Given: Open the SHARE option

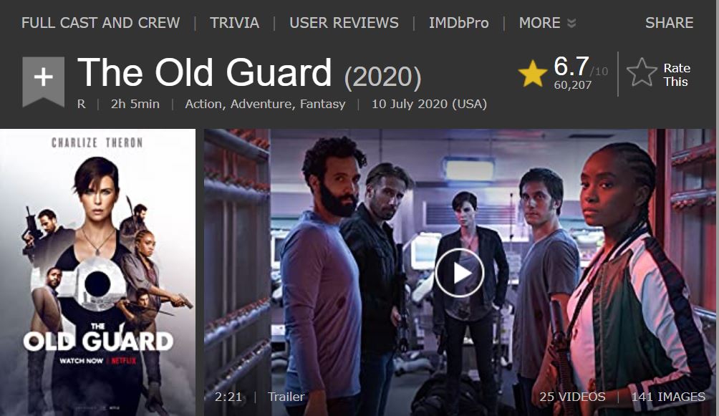Looking at the screenshot, I should pos(669,23).
